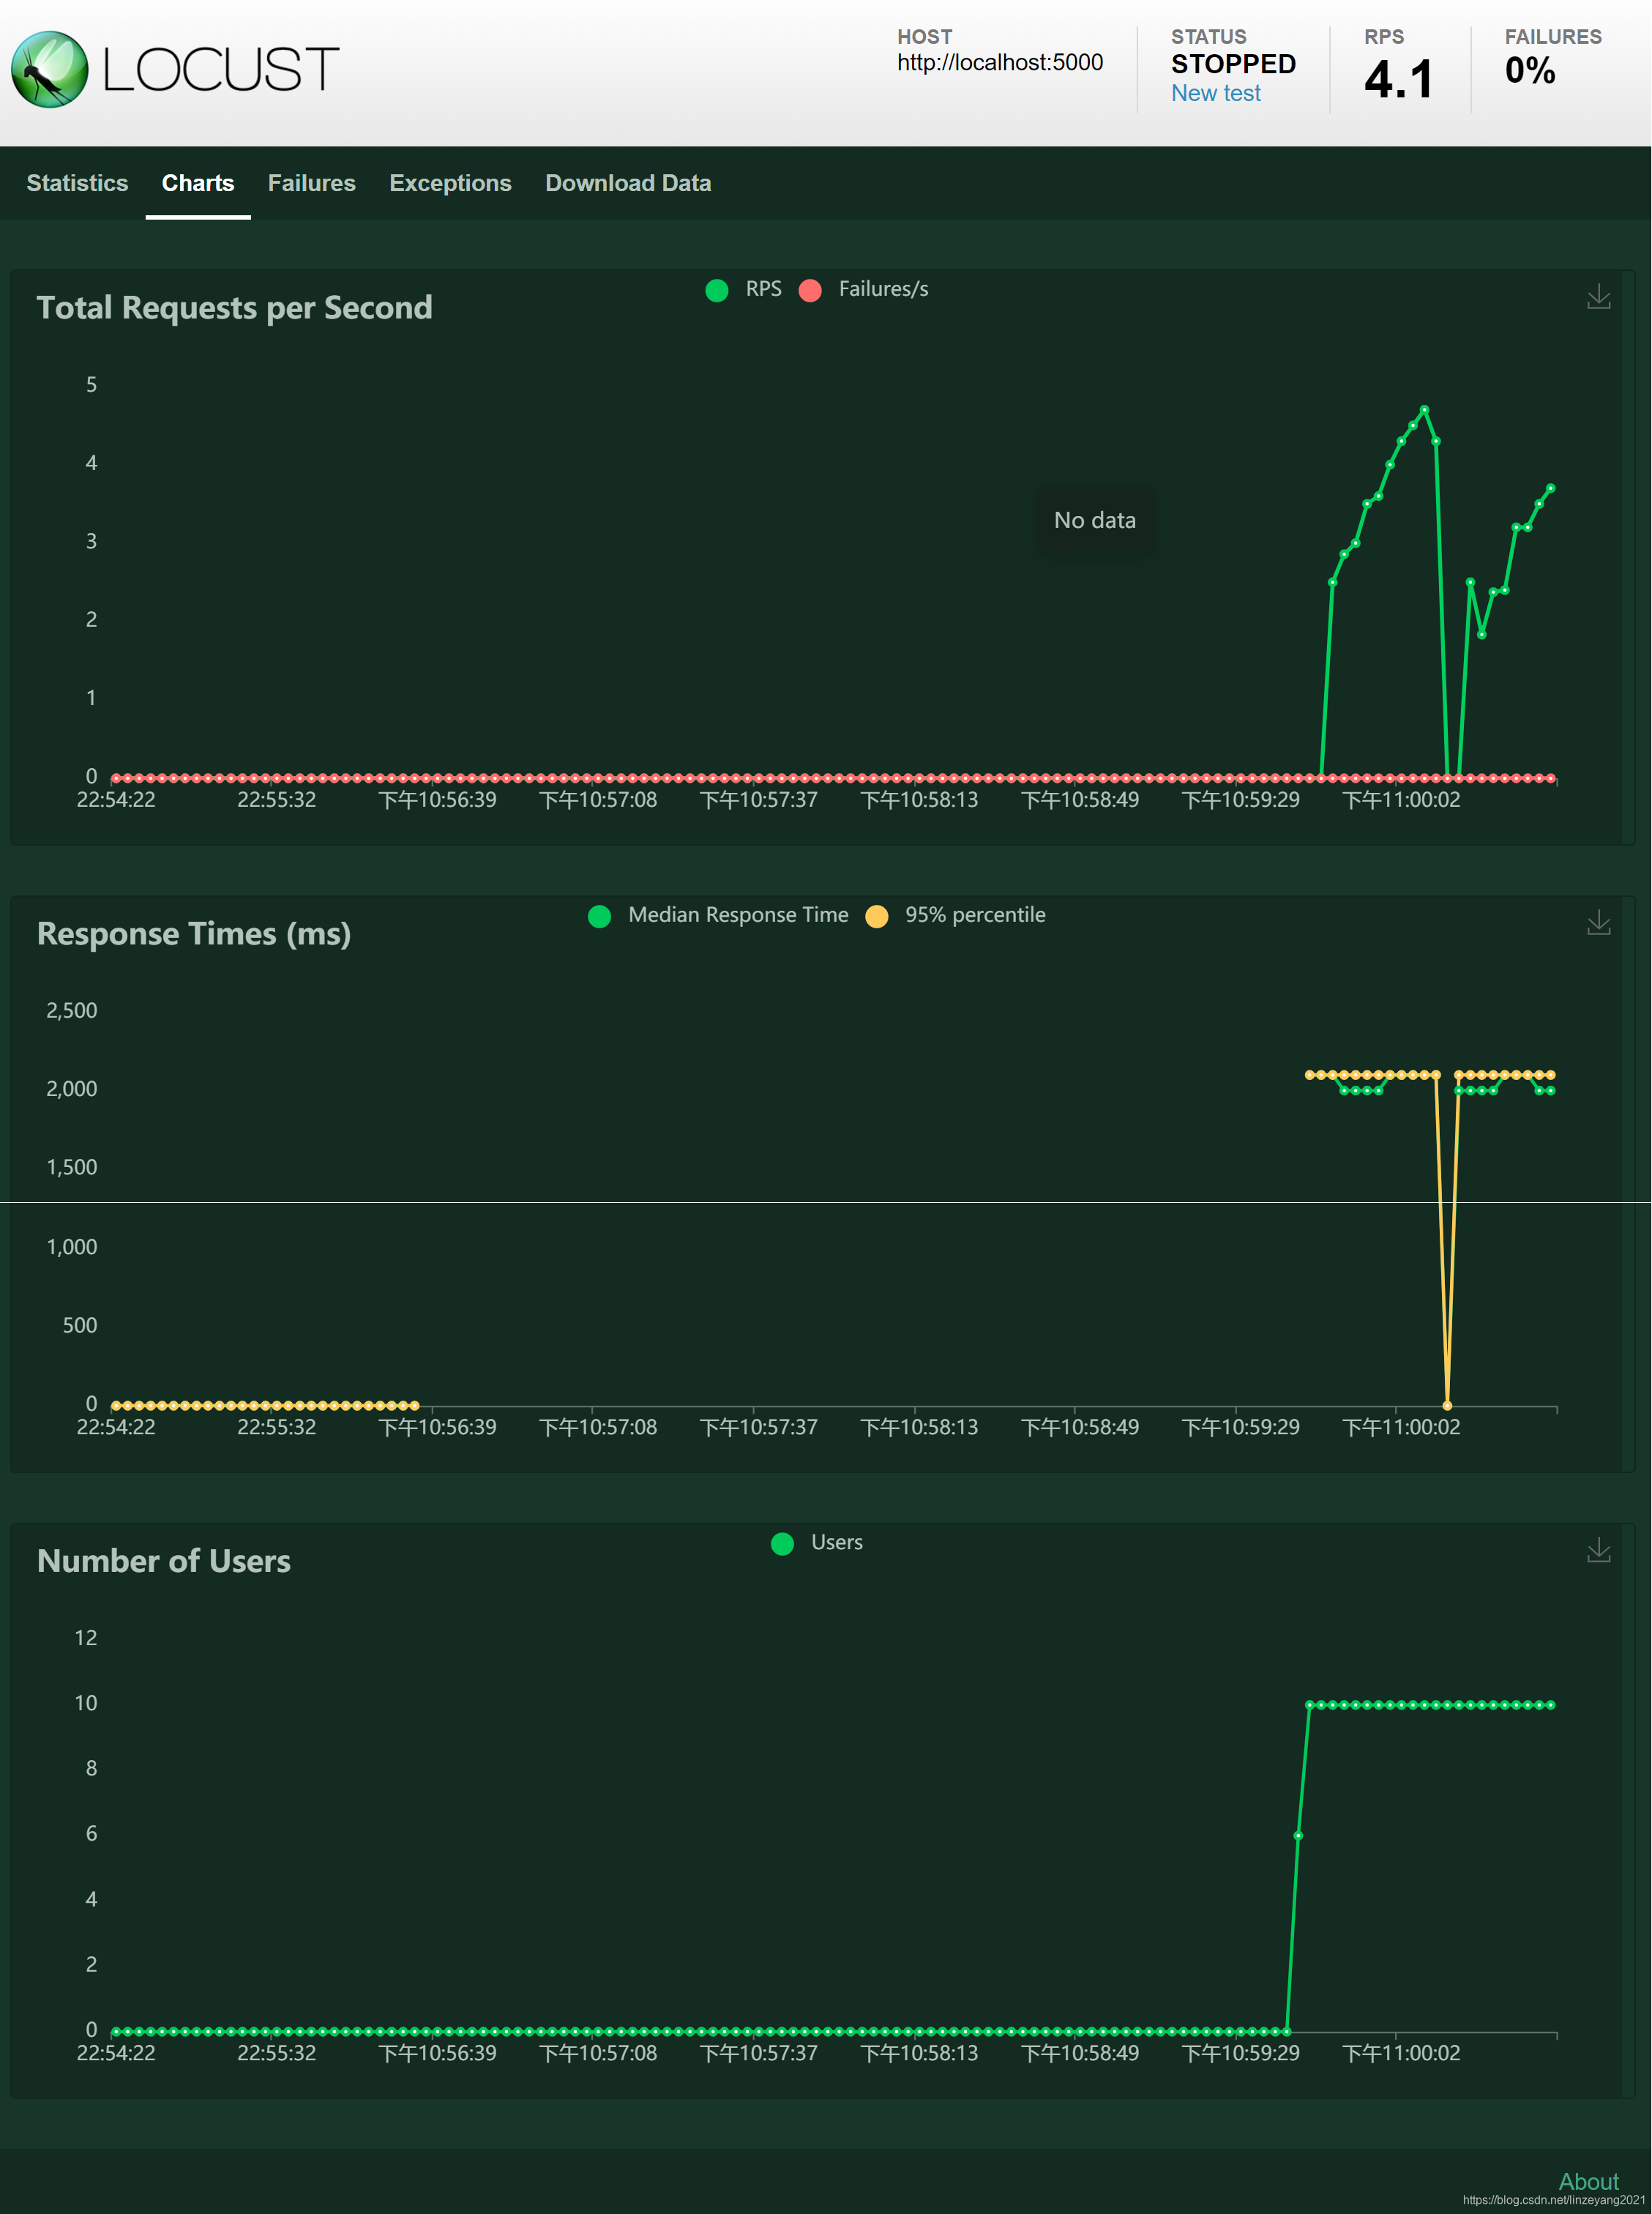Toggle the RPS series in legend

(x=744, y=289)
